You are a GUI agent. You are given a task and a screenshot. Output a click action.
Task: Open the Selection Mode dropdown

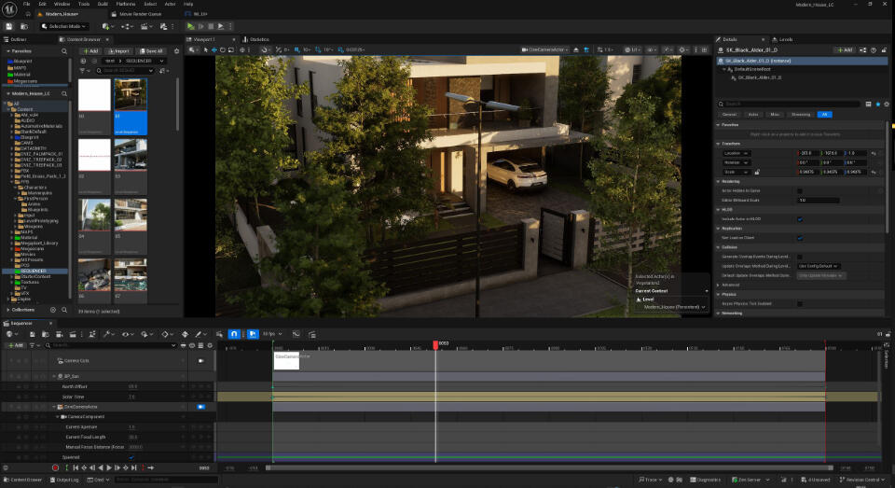click(x=63, y=26)
